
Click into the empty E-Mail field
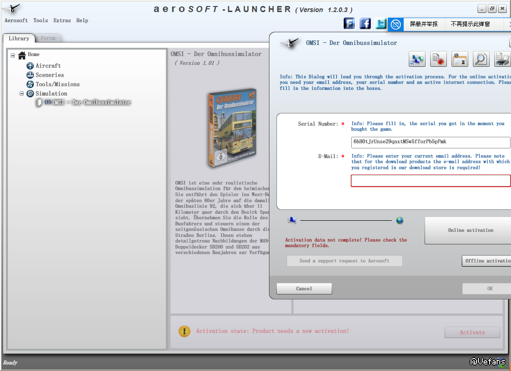pos(431,180)
